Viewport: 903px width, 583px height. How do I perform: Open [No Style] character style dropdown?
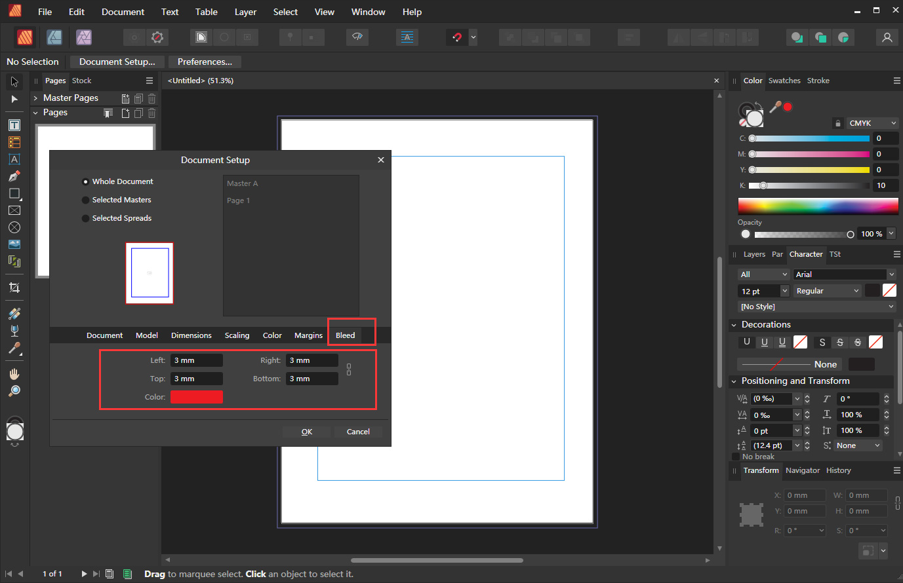pos(816,307)
